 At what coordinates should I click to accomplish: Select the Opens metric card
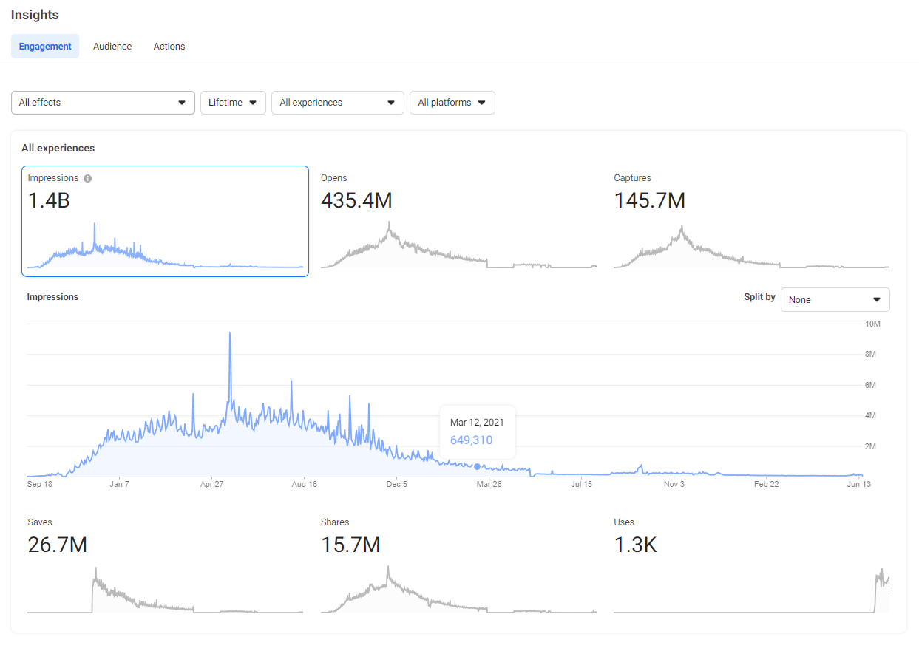click(458, 221)
